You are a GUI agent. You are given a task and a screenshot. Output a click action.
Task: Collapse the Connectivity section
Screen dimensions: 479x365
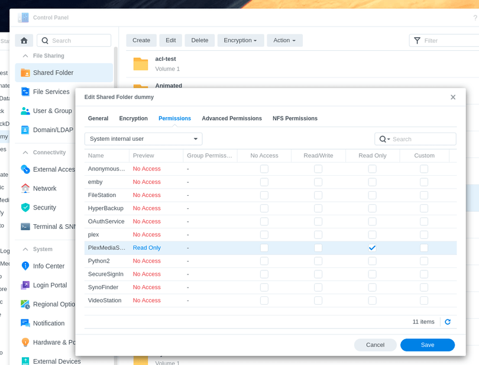coord(25,153)
